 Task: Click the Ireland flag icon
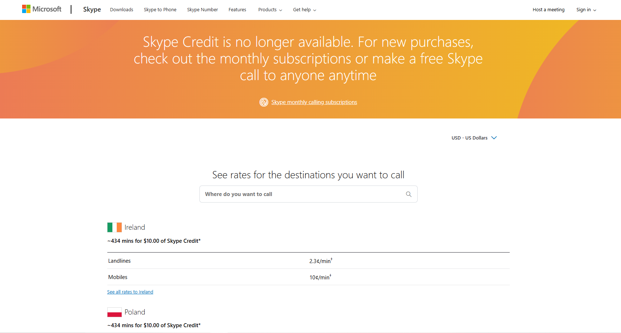click(115, 227)
